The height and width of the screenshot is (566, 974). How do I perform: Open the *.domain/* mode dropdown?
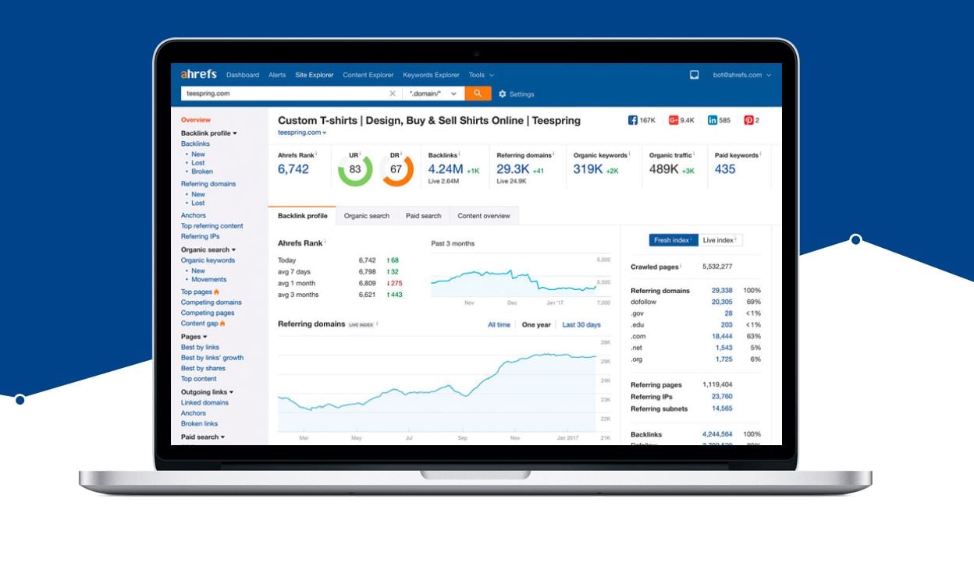(433, 94)
